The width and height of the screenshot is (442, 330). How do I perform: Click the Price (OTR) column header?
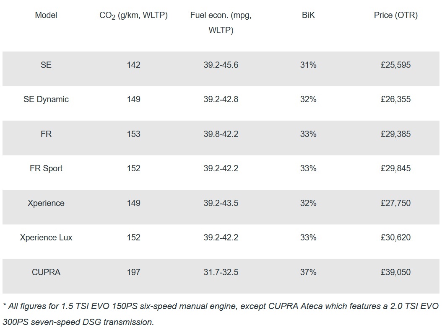395,15
